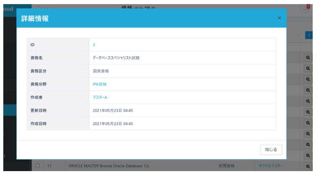Click the third magnifier icon from the top
Screen dimensions: 323x174
[308, 79]
